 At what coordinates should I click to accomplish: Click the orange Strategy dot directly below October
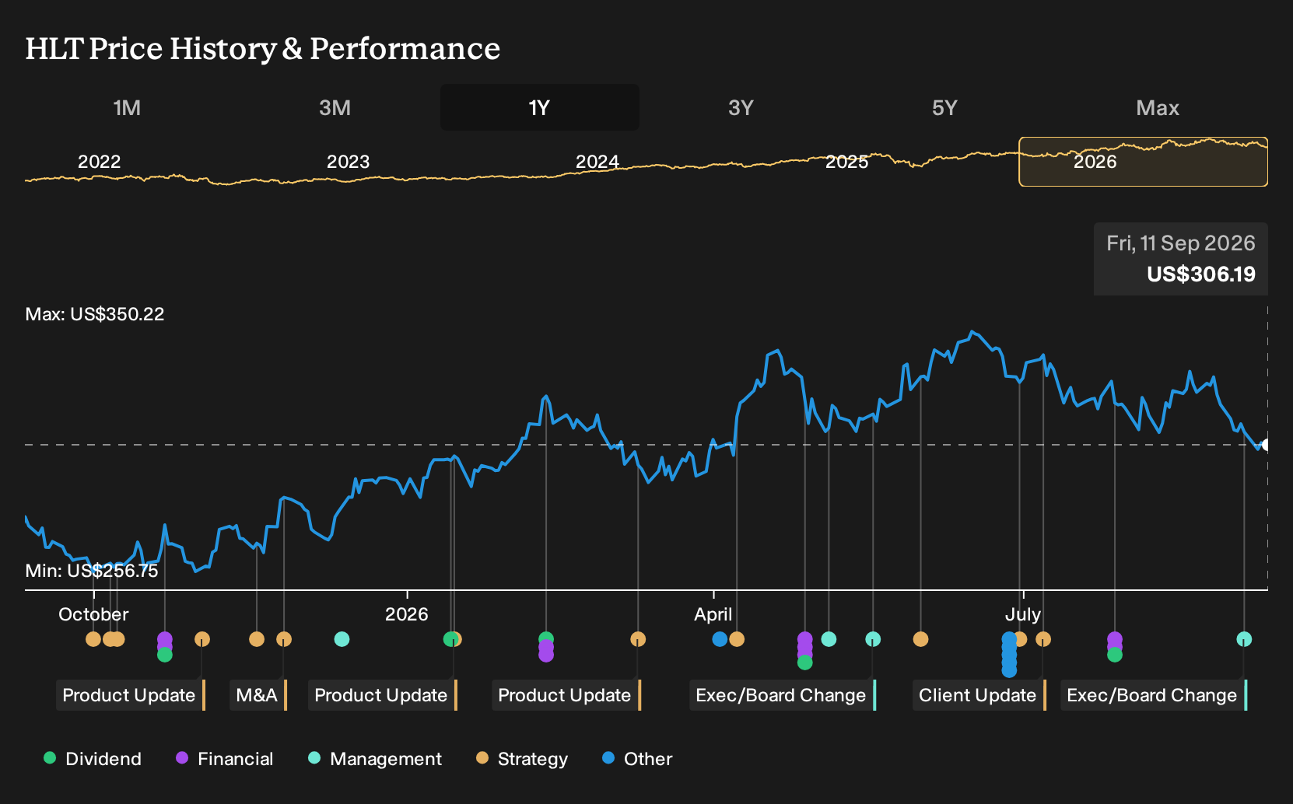coord(93,639)
